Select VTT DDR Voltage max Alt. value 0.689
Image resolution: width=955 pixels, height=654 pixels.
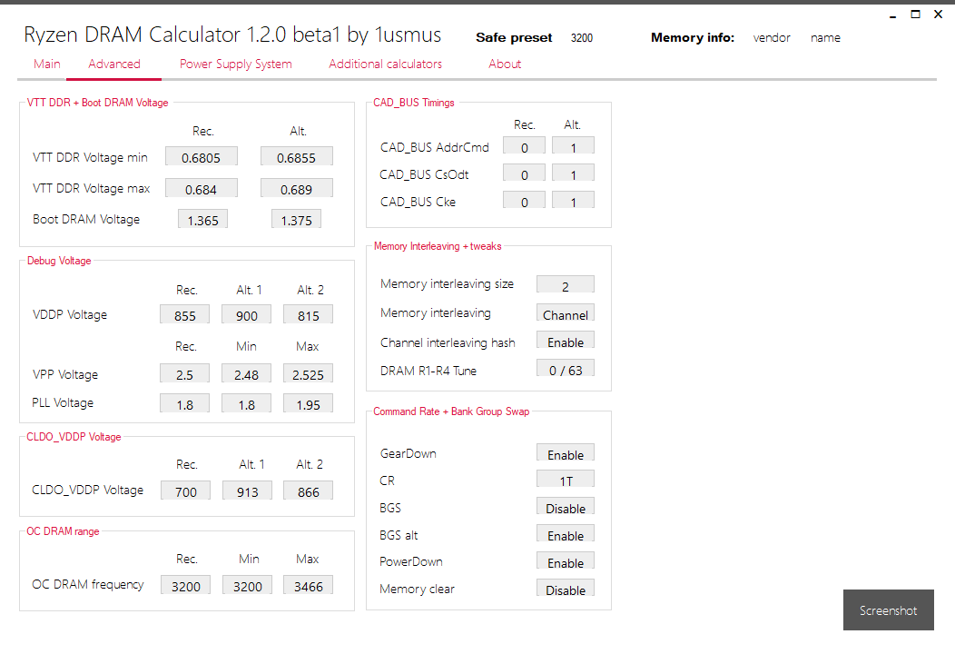(x=297, y=188)
